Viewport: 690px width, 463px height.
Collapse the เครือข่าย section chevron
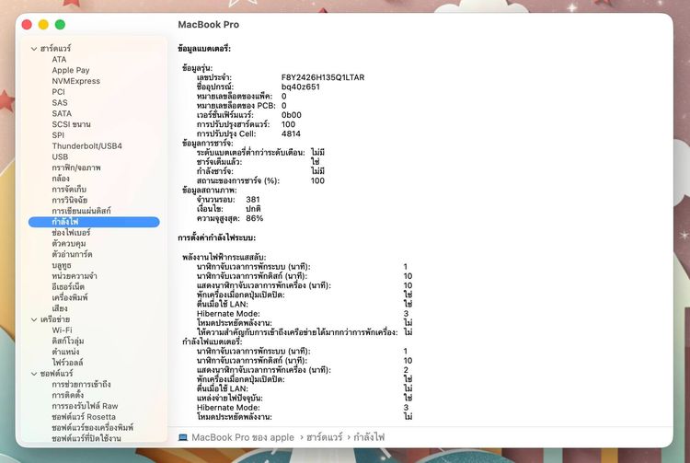tap(34, 319)
